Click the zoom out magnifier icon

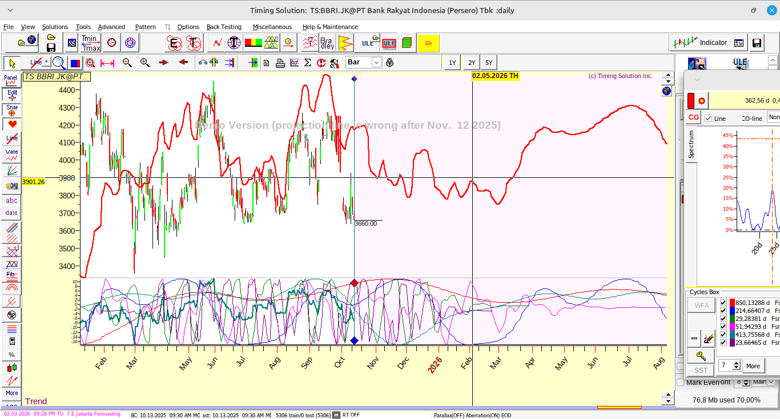pyautogui.click(x=127, y=63)
